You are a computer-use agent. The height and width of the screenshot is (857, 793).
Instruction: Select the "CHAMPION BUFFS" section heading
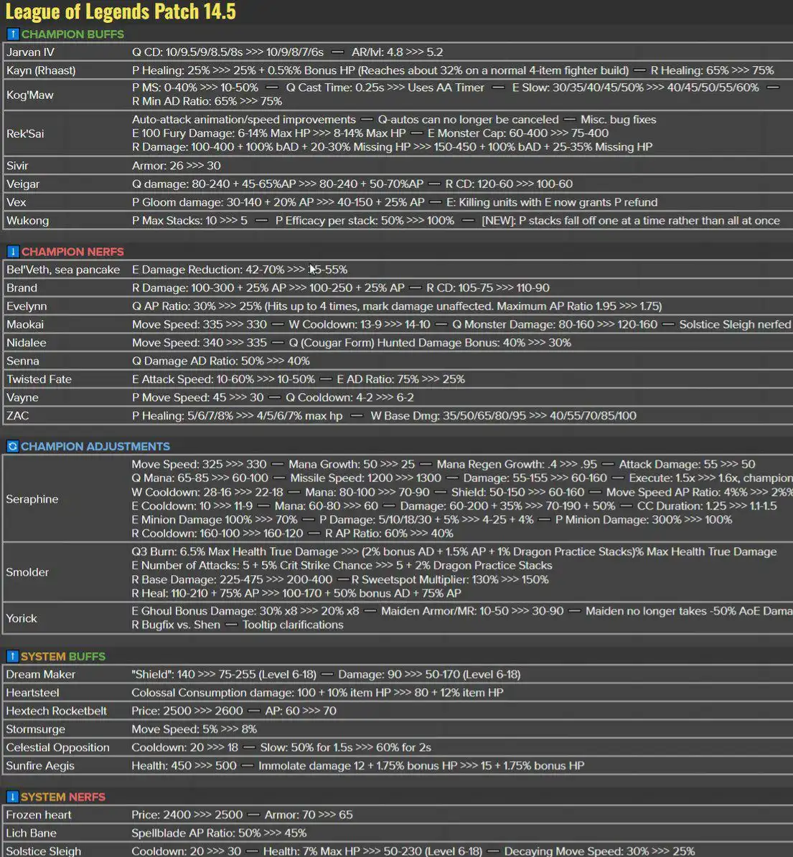coord(72,34)
